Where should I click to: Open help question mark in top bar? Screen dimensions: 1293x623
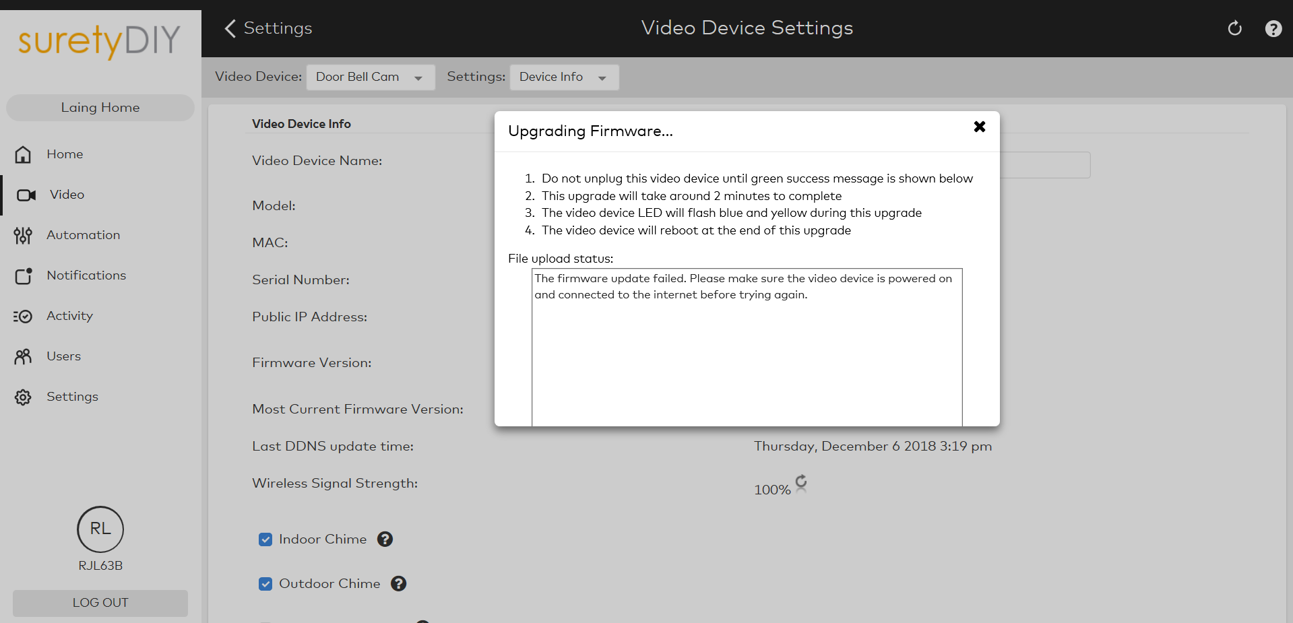(1273, 28)
